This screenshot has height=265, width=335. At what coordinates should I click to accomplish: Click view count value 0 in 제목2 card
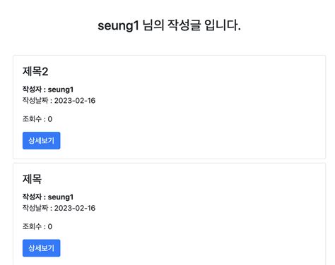coord(50,119)
